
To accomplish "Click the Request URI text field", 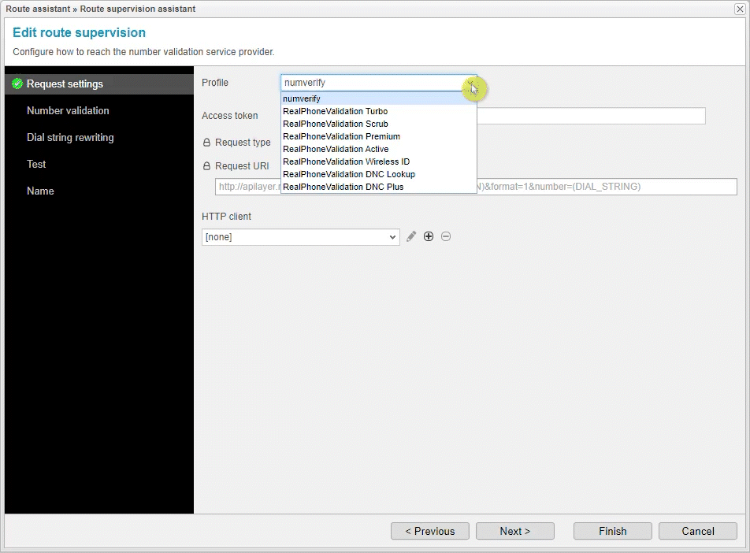I will [x=476, y=187].
